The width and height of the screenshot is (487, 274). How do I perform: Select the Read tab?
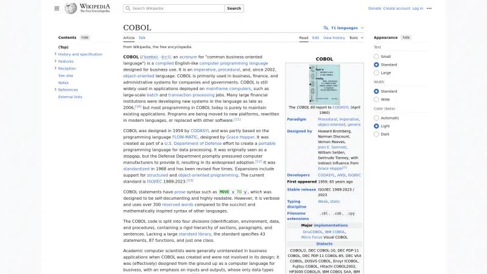tap(304, 38)
